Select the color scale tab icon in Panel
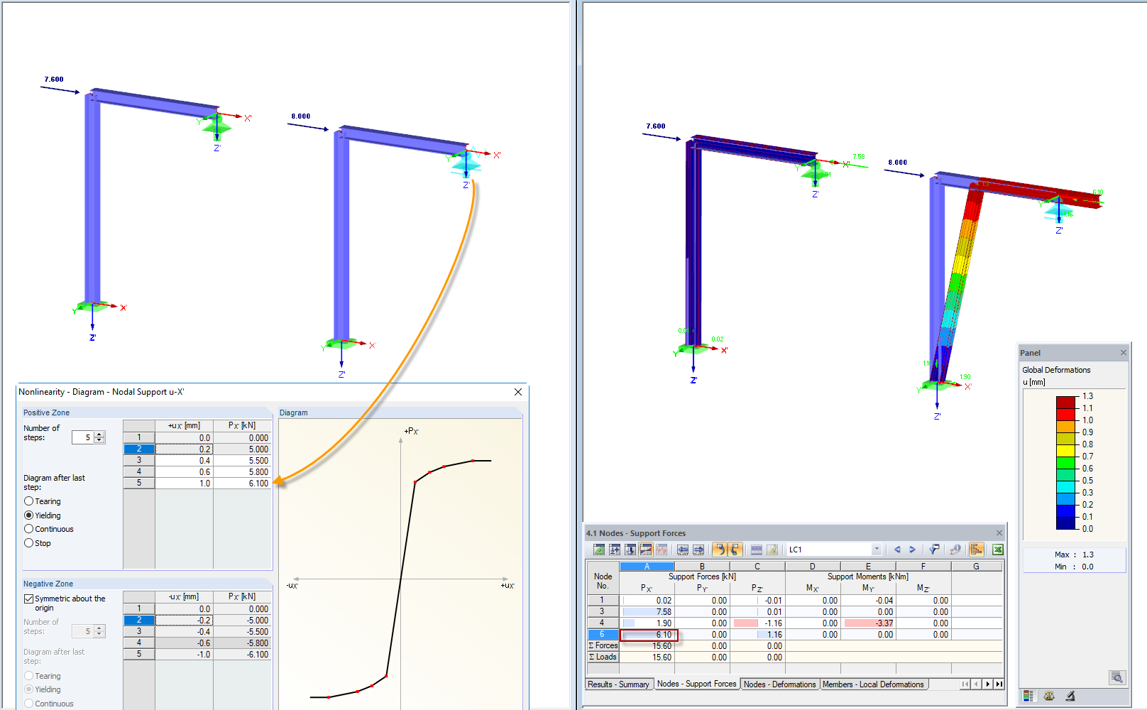The width and height of the screenshot is (1147, 710). click(x=1028, y=696)
